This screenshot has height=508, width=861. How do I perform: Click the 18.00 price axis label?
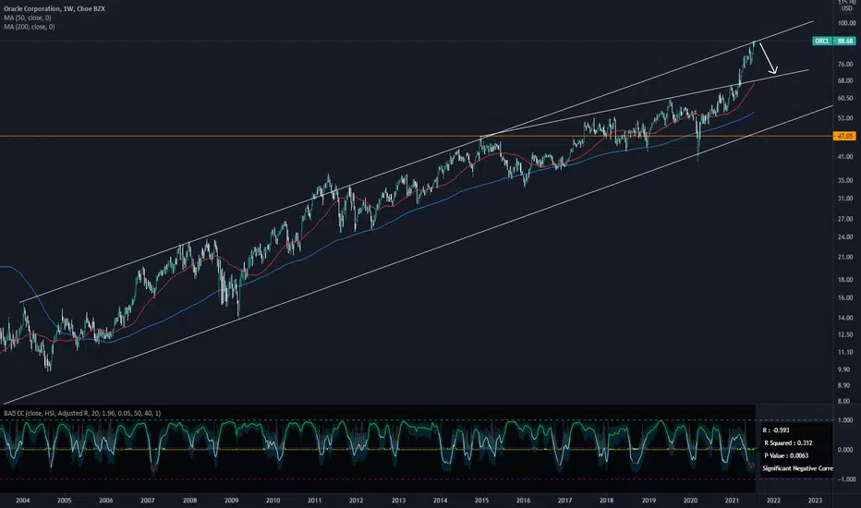tap(845, 280)
